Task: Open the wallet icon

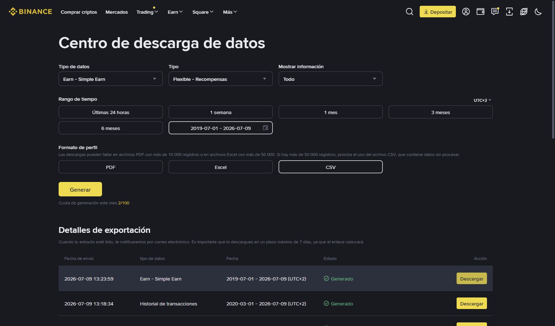Action: tap(480, 12)
